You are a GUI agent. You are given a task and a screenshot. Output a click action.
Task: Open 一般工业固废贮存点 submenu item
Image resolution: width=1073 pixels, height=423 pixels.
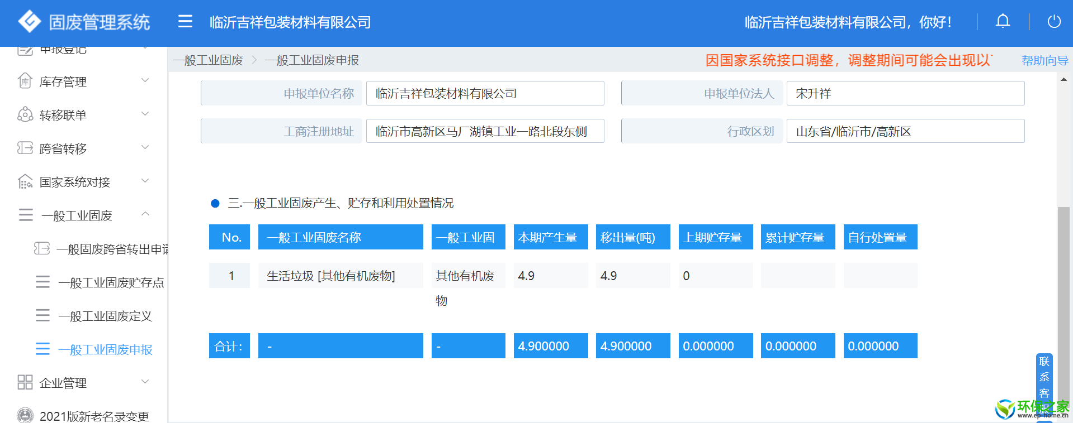point(111,283)
